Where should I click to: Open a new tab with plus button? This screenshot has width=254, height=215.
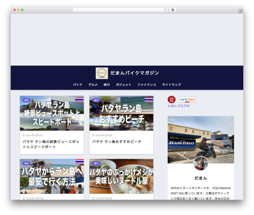pos(241,11)
